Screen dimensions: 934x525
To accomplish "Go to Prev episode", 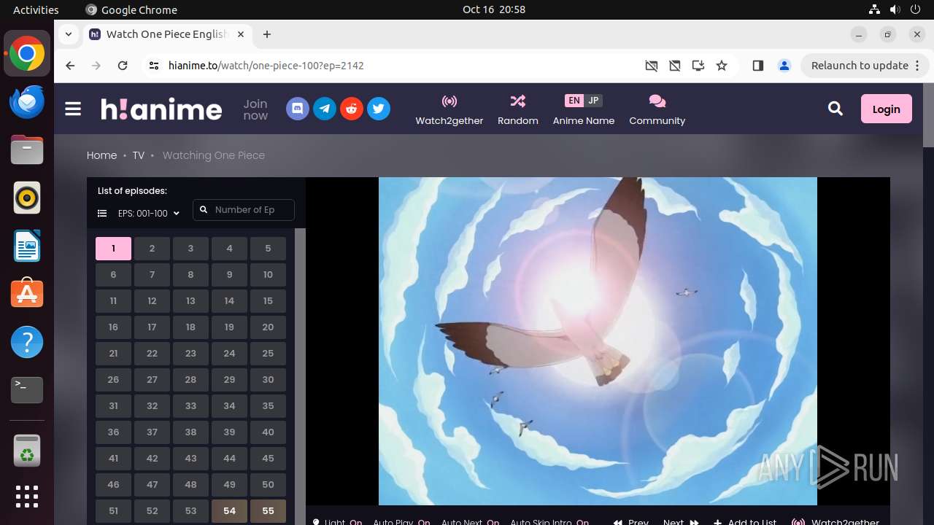I will (x=631, y=522).
